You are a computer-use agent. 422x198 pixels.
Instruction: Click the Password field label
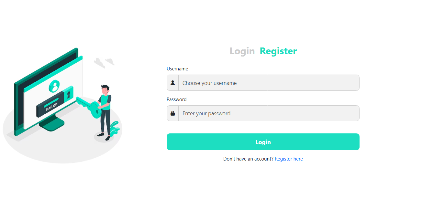tap(176, 99)
